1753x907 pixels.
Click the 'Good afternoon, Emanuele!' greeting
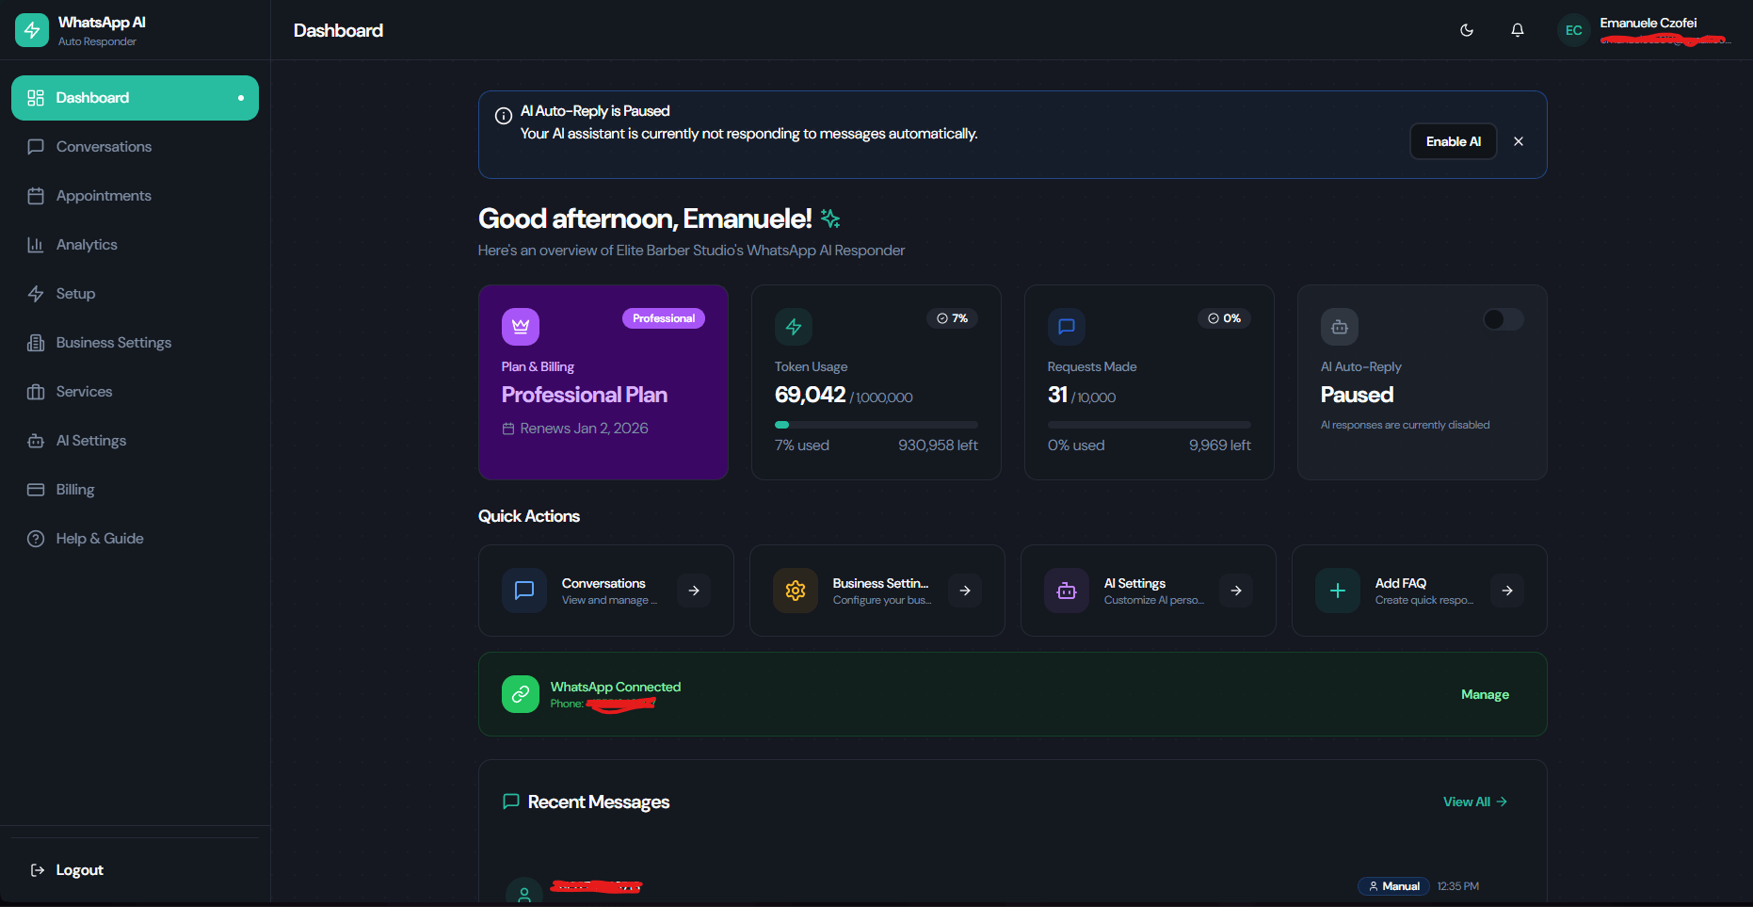[x=645, y=219]
